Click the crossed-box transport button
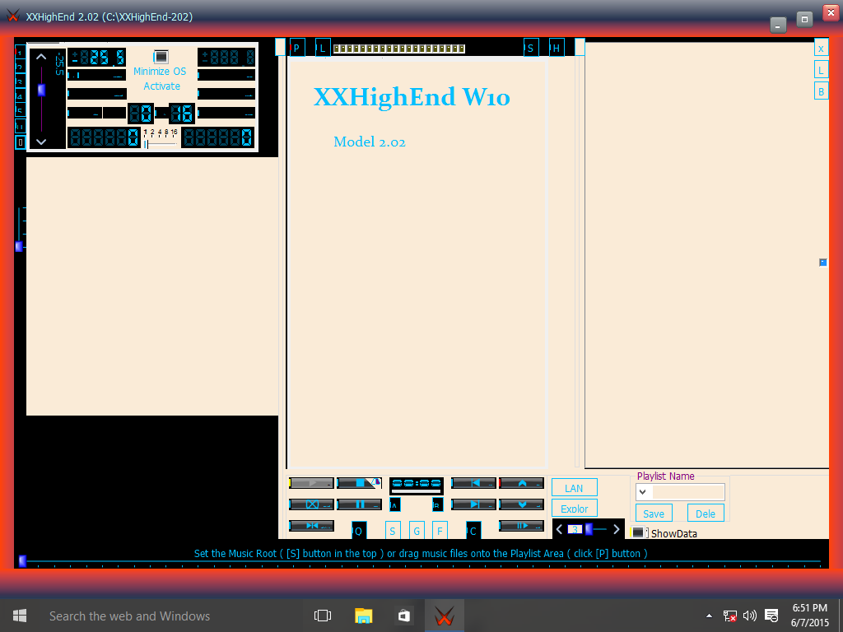Screen dimensions: 843x632 (311, 504)
